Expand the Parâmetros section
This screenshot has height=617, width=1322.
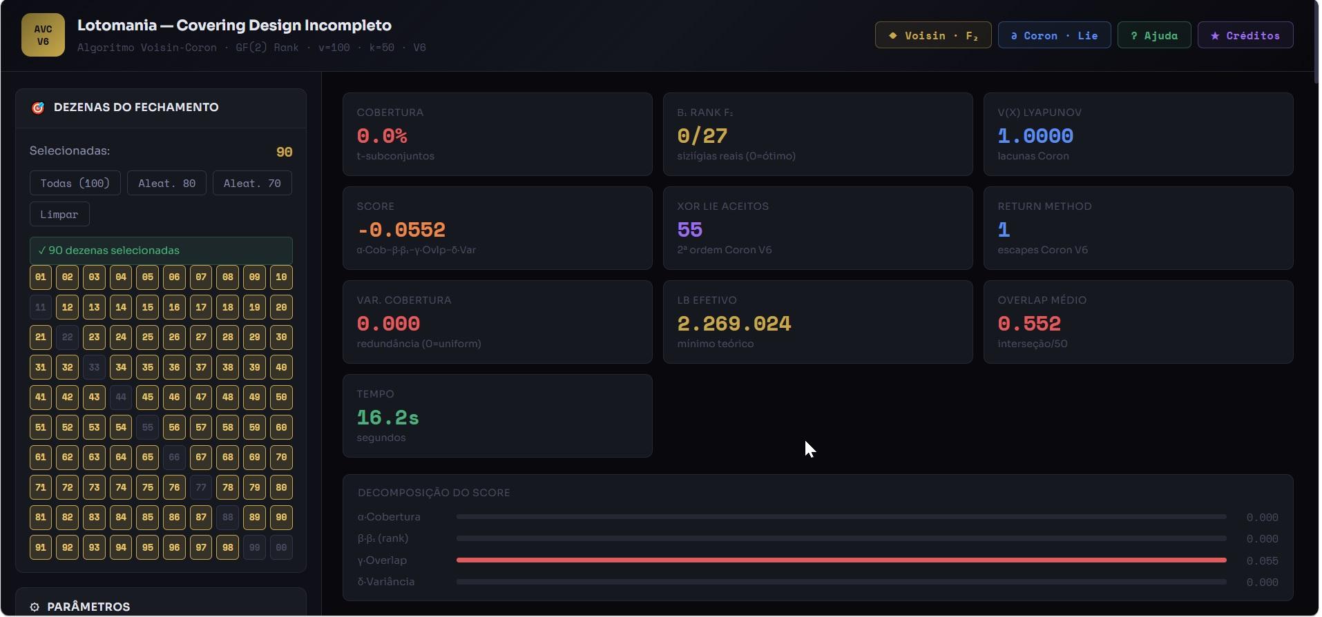coord(88,607)
